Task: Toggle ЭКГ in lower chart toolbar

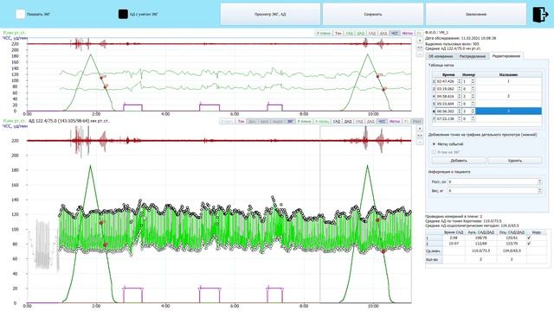Action: tap(290, 121)
